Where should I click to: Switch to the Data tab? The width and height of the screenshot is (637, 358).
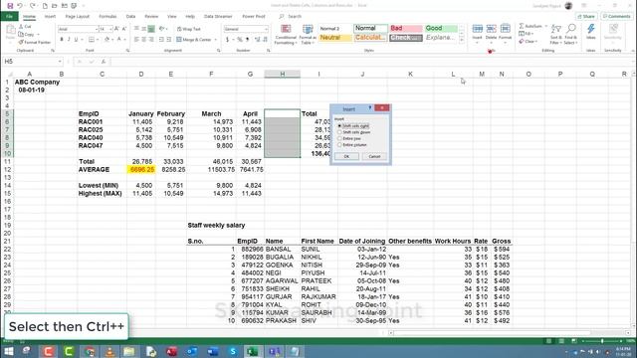[x=130, y=17]
